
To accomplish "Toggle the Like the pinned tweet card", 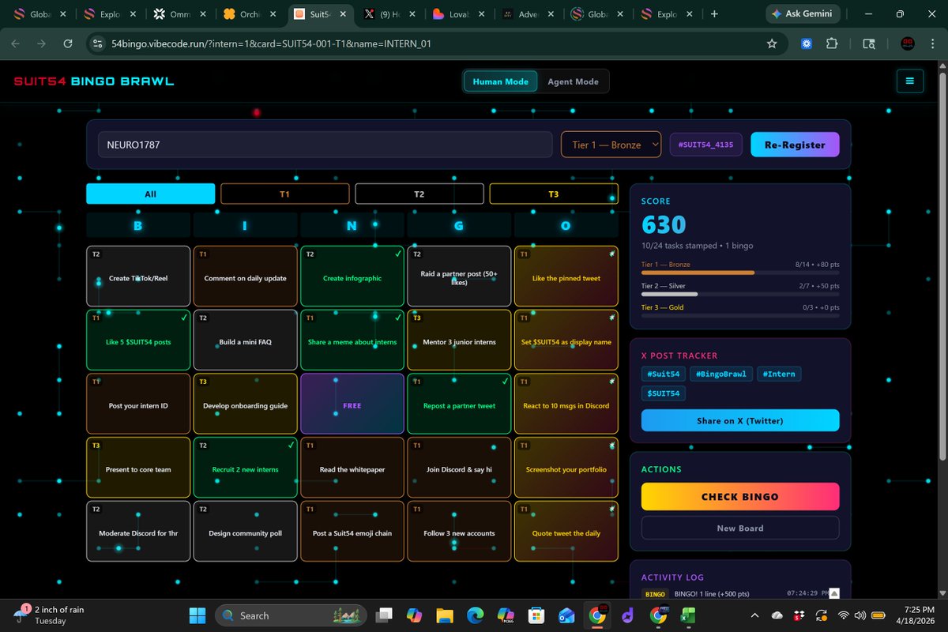I will tap(566, 276).
